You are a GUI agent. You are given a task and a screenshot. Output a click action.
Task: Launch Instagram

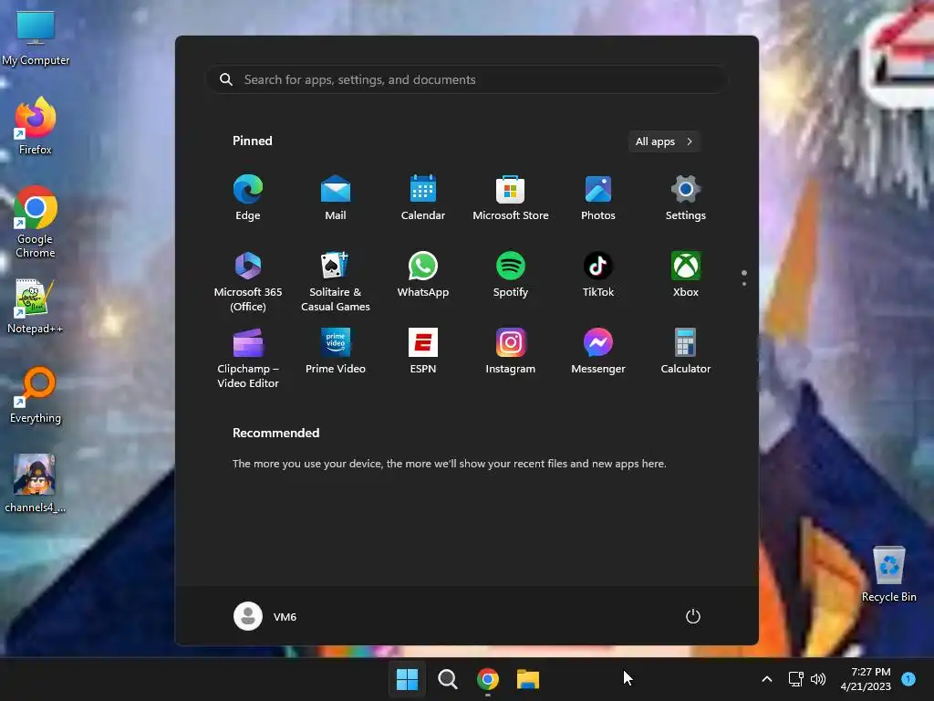511,351
